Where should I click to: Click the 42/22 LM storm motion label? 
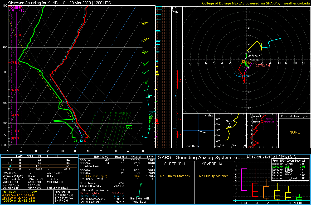tap(242, 76)
